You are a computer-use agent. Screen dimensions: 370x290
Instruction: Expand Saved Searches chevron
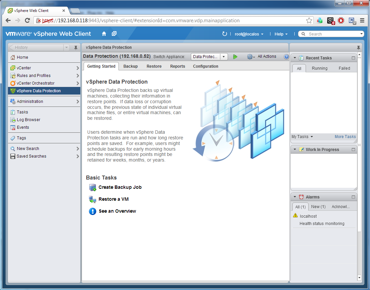tap(78, 156)
